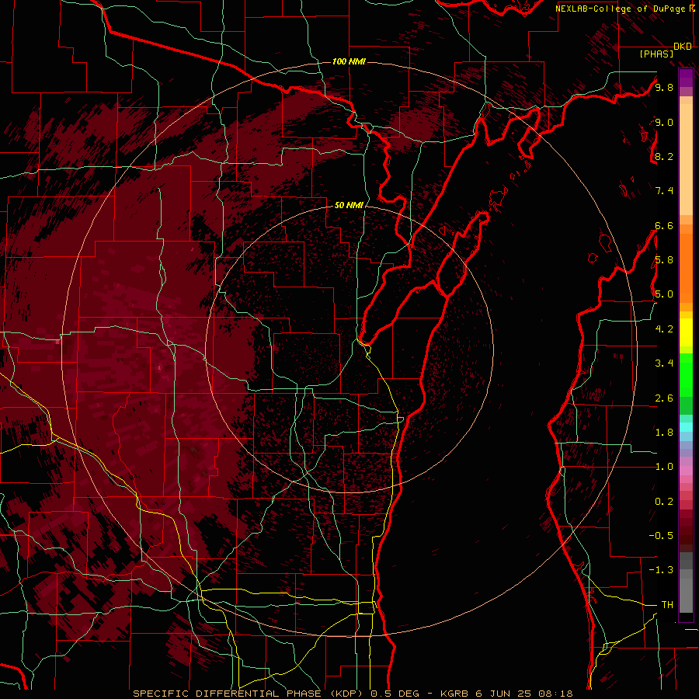Click the 1.0 scale value
The width and height of the screenshot is (699, 699).
664,467
